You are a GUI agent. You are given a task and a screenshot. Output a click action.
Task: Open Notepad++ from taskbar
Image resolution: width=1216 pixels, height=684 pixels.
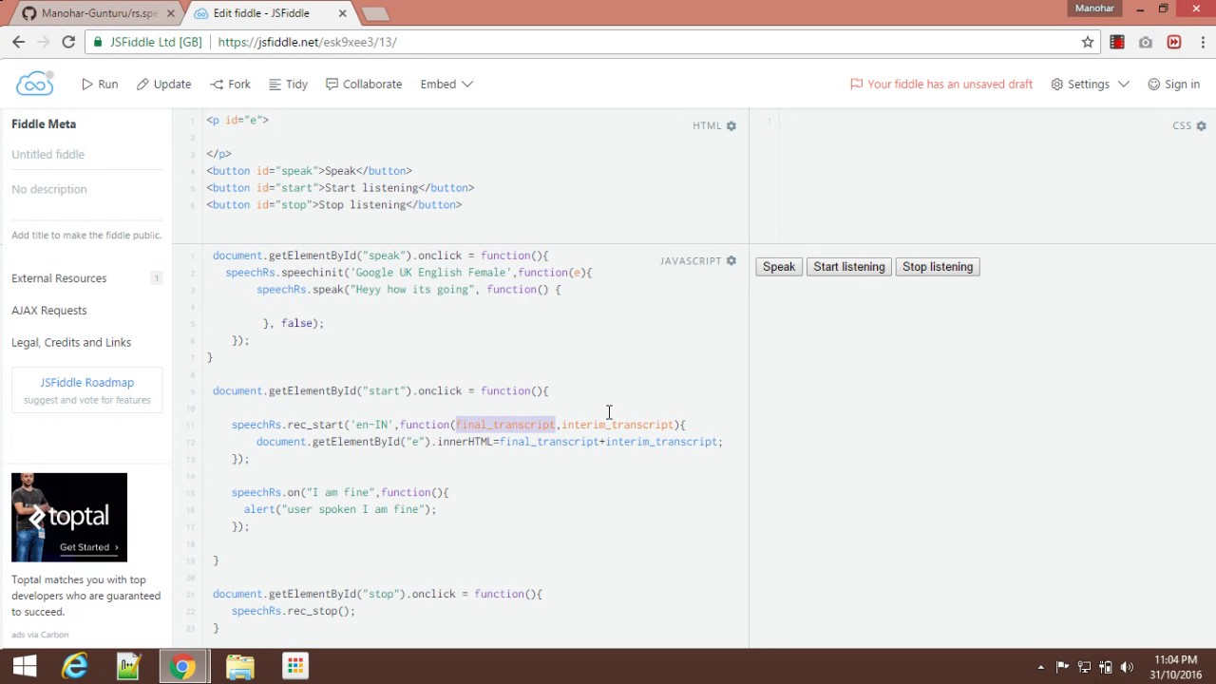(x=128, y=667)
